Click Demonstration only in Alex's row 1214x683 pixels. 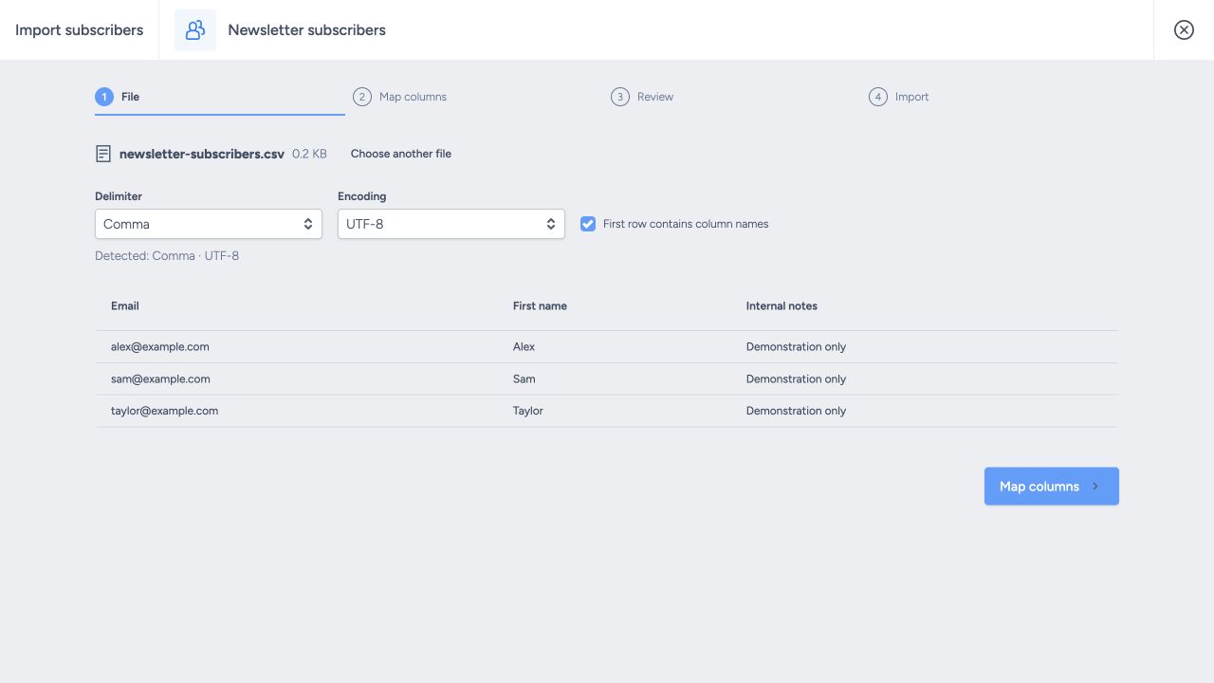click(x=796, y=347)
